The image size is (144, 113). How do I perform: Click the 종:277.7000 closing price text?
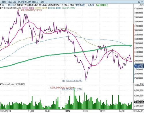[68, 5]
